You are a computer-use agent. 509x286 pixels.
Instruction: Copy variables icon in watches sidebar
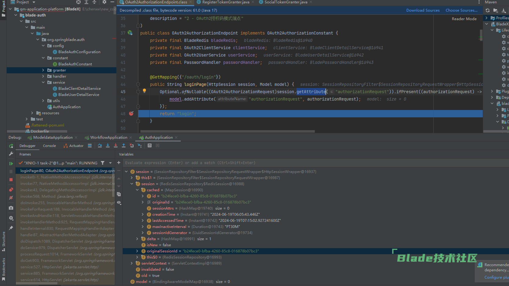(119, 194)
